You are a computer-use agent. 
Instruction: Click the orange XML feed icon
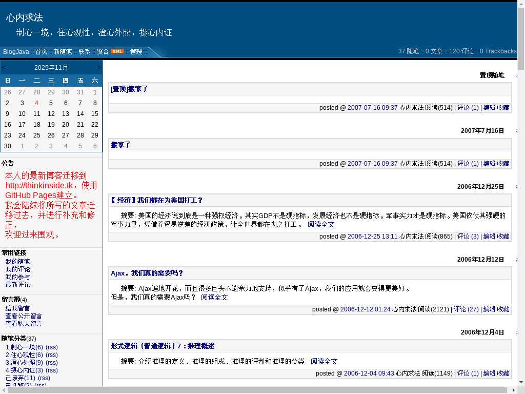[x=117, y=51]
